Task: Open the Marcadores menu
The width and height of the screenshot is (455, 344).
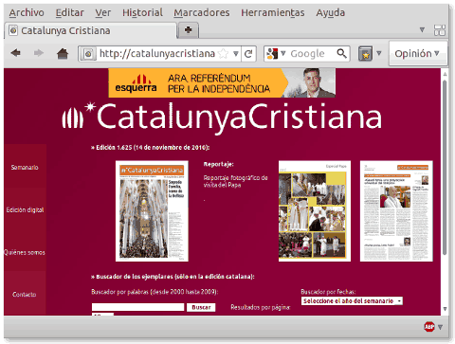Action: 202,12
